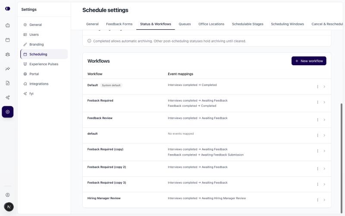Viewport: 345px width, 216px height.
Task: Click 'Interviews completed → Awaiting Hiring Manager Review'
Action: (207, 198)
